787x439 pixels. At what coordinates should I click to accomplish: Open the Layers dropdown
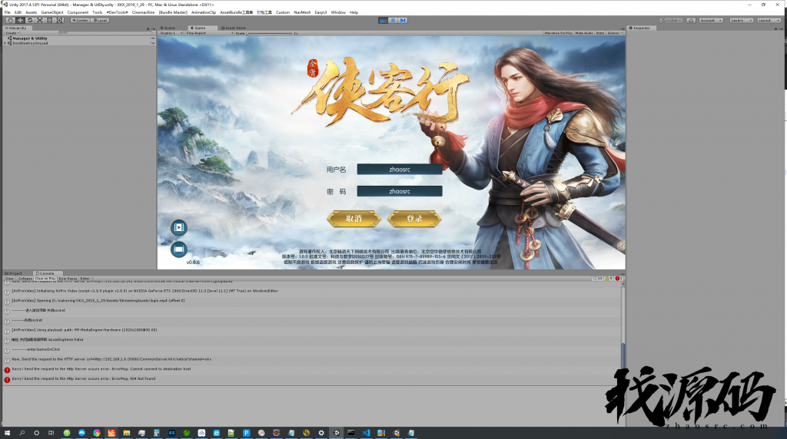(742, 21)
